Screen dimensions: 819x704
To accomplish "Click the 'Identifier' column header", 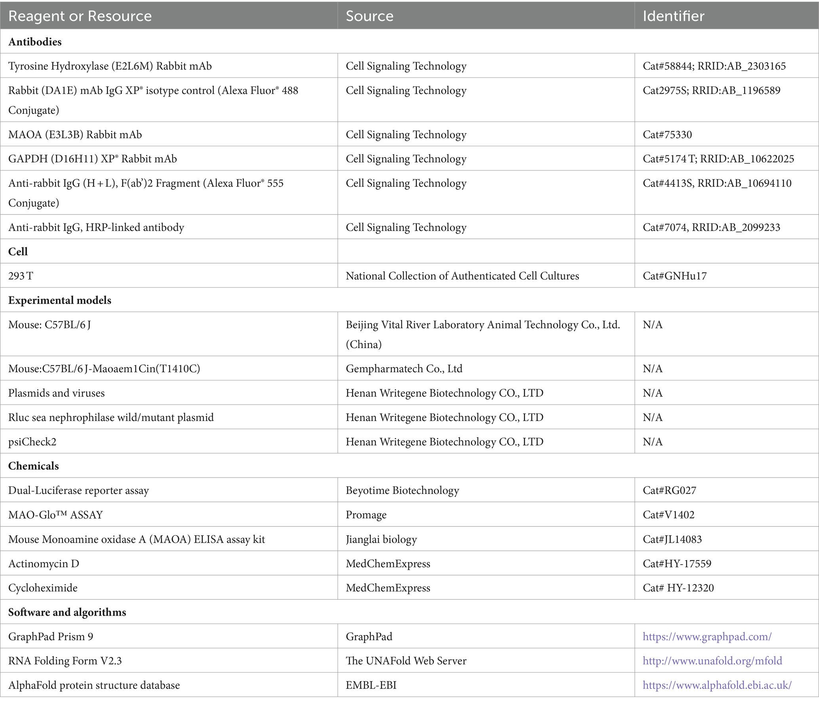I will point(673,16).
